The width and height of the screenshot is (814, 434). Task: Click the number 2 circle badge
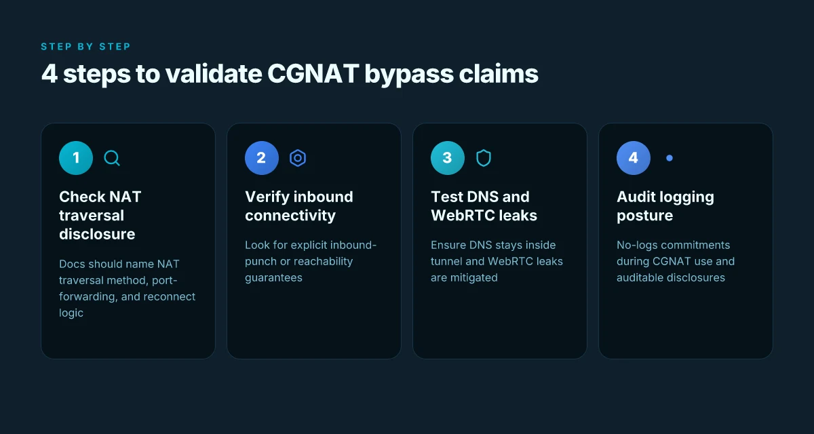click(262, 158)
